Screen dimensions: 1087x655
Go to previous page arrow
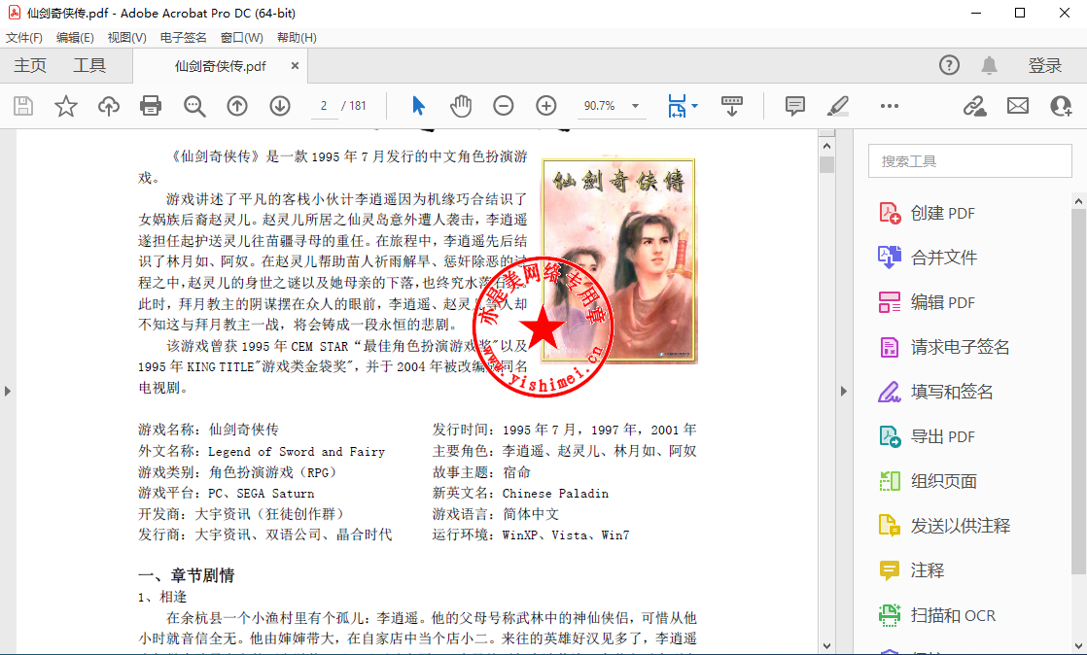[x=237, y=106]
